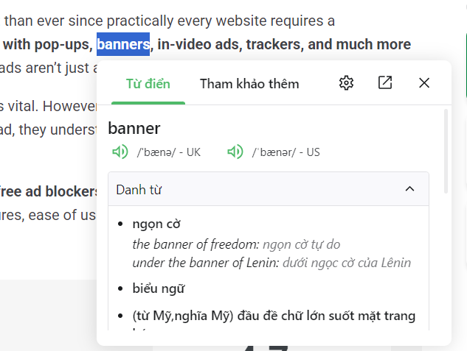Play the US pronunciation audio
The height and width of the screenshot is (351, 467).
(235, 152)
